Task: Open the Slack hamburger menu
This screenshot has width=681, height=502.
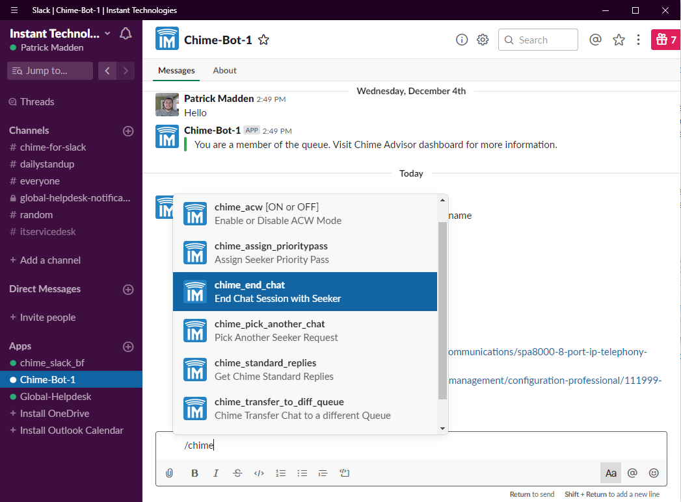Action: [x=14, y=10]
